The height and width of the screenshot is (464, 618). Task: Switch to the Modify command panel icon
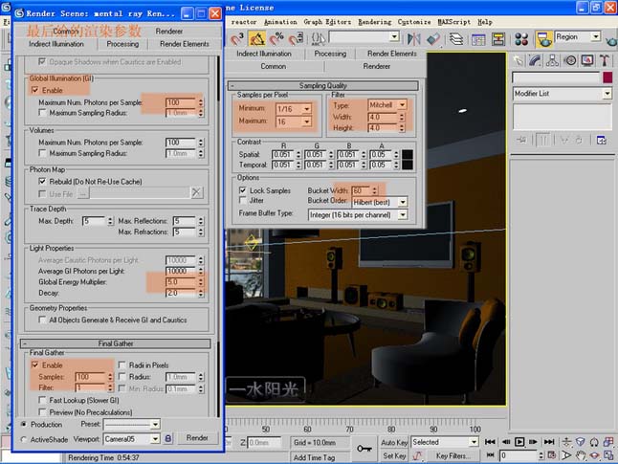(x=535, y=60)
